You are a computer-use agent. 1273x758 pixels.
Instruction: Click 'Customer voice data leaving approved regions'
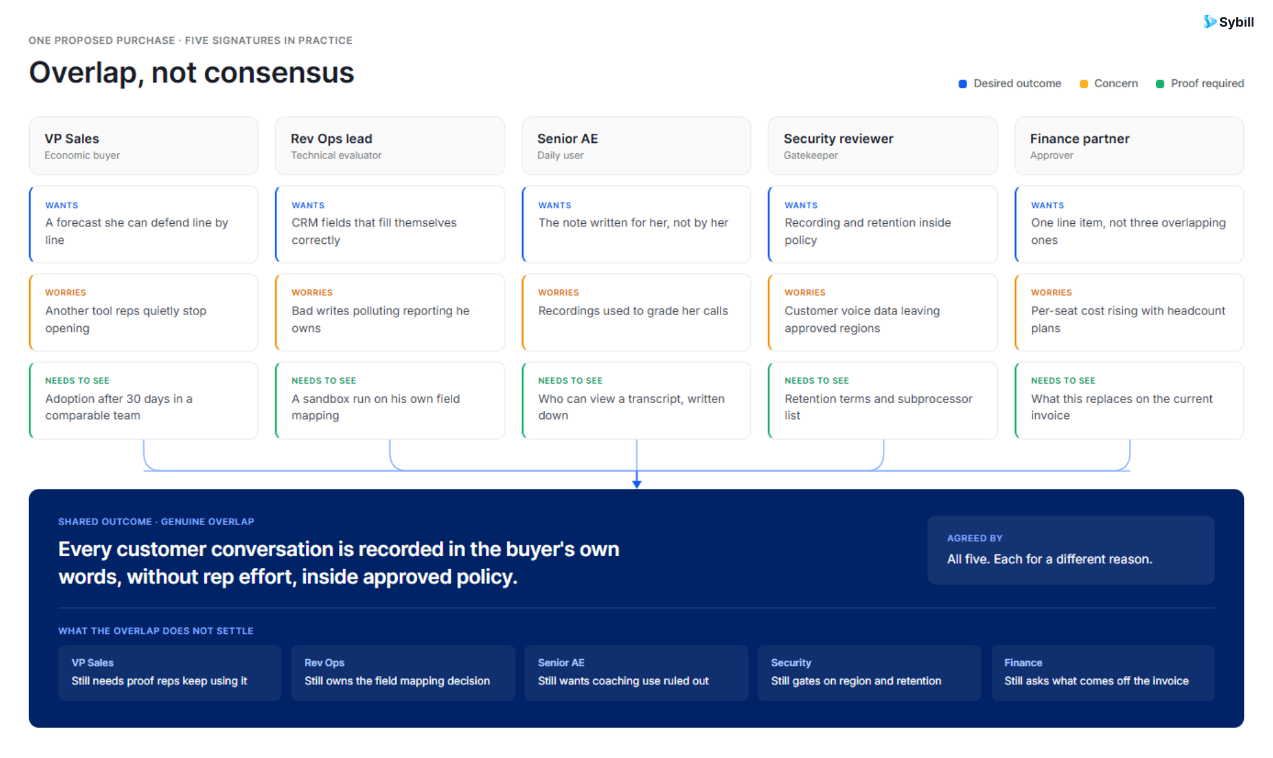862,319
